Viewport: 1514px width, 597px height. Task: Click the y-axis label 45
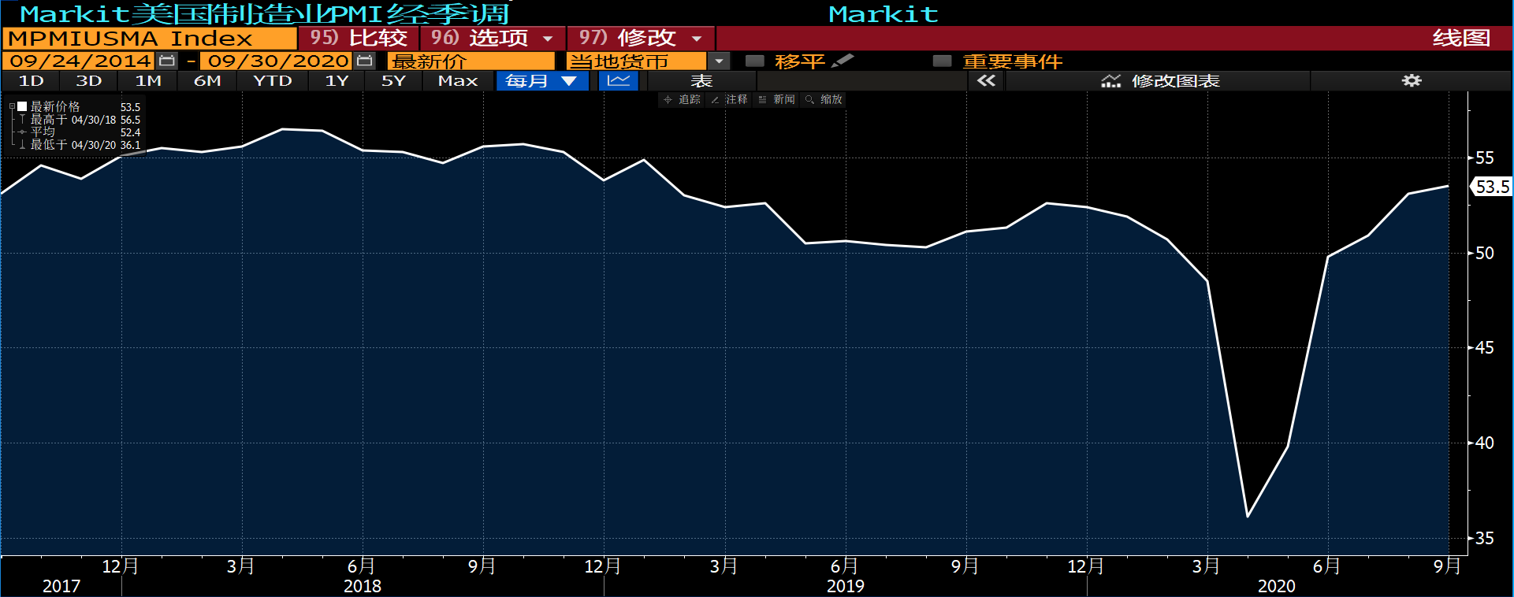point(1485,347)
